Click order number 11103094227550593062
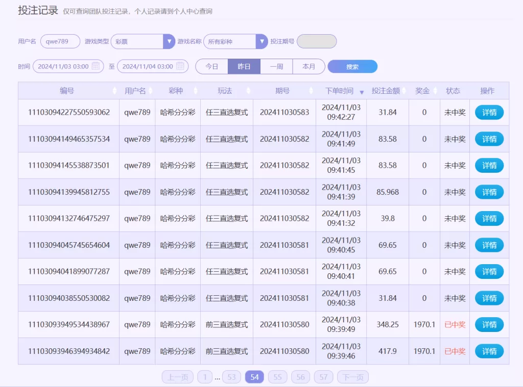This screenshot has width=523, height=387. (69, 112)
